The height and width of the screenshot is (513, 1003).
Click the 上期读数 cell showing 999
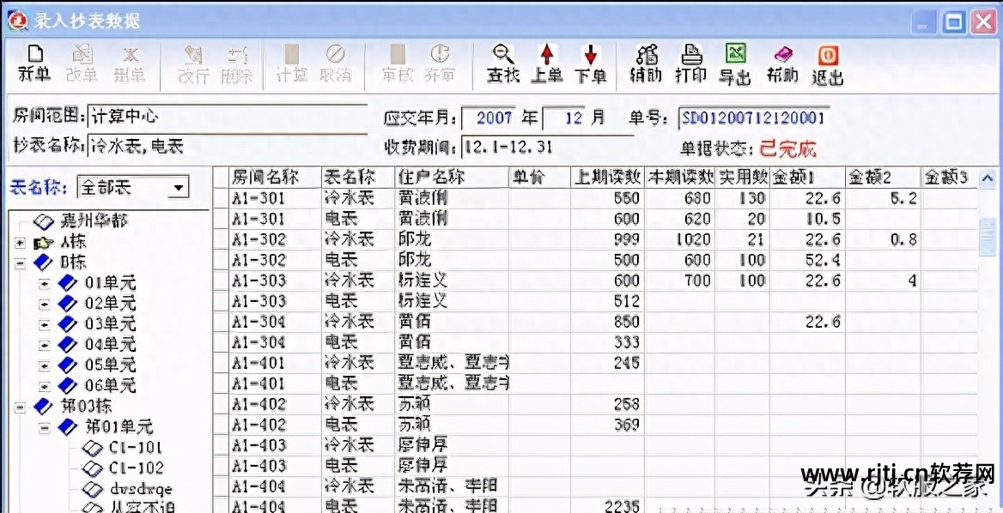tap(608, 239)
